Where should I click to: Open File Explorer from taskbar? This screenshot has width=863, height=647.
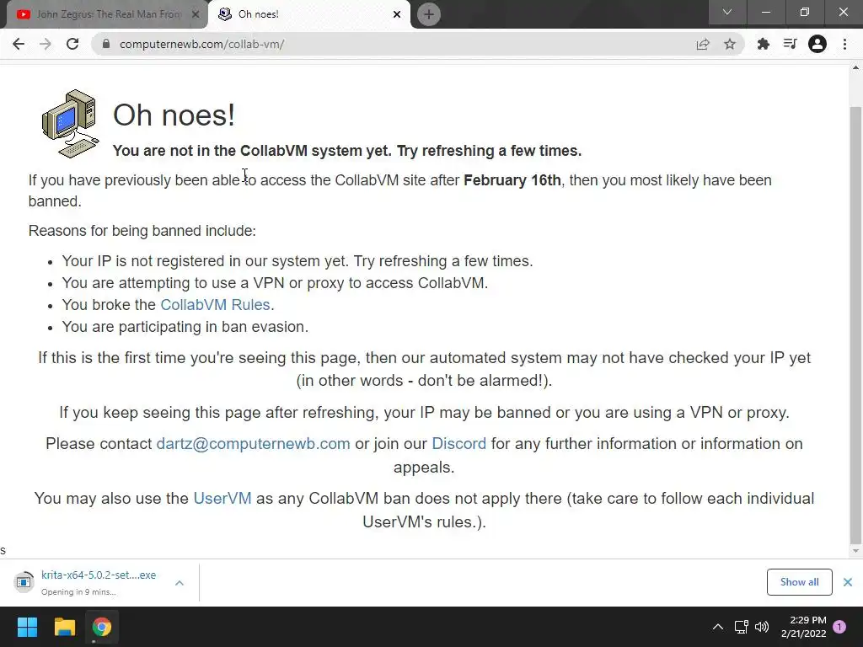coord(64,627)
